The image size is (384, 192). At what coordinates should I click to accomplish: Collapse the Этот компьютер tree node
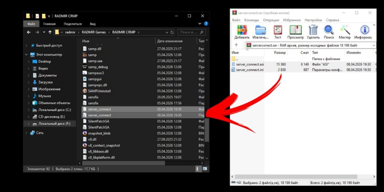coord(26,55)
